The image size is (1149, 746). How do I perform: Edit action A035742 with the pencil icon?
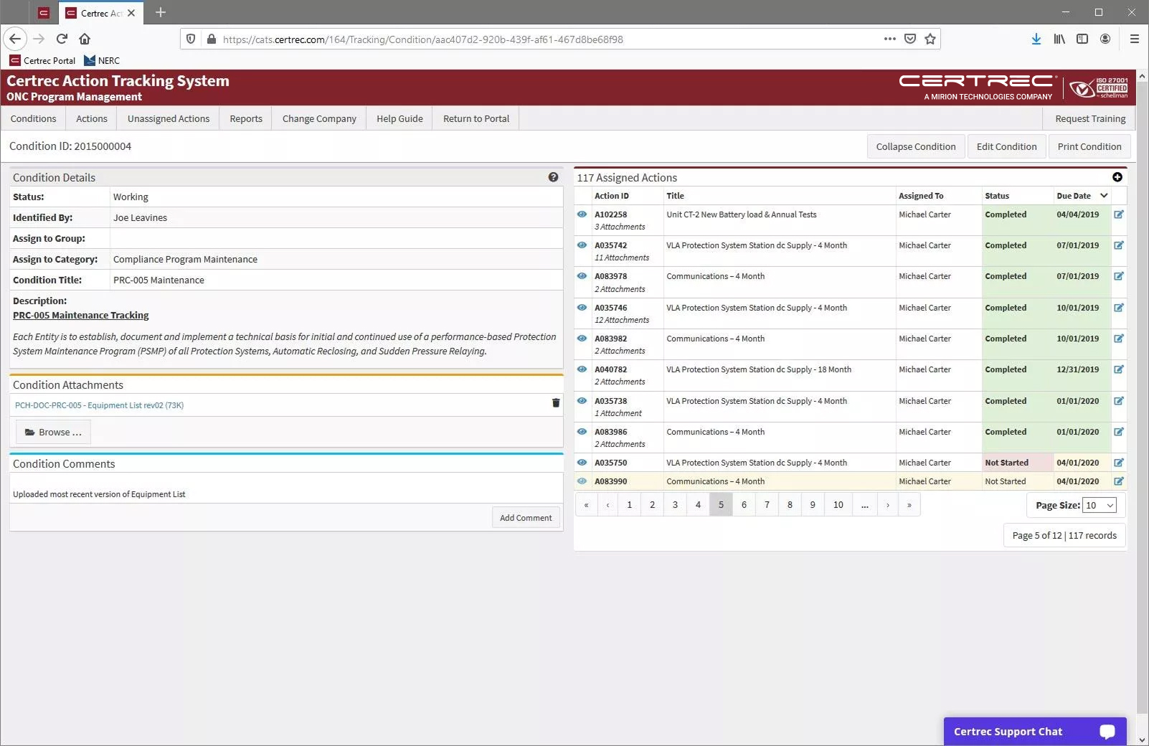[x=1118, y=245]
